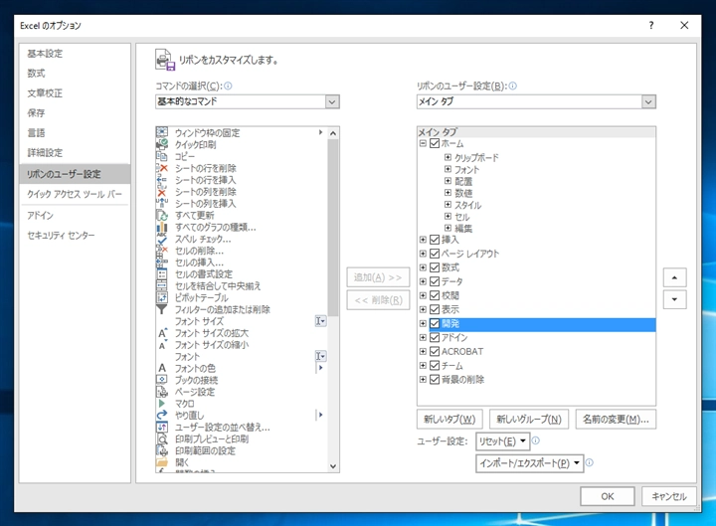Click the クイック印刷 printer icon
This screenshot has width=716, height=526.
point(162,144)
